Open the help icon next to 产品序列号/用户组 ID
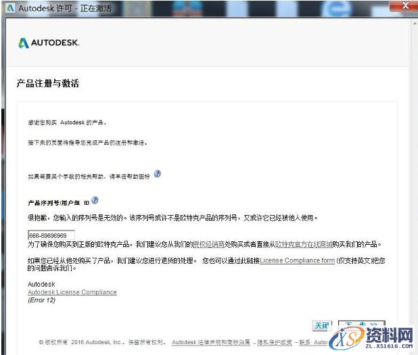 pyautogui.click(x=95, y=200)
